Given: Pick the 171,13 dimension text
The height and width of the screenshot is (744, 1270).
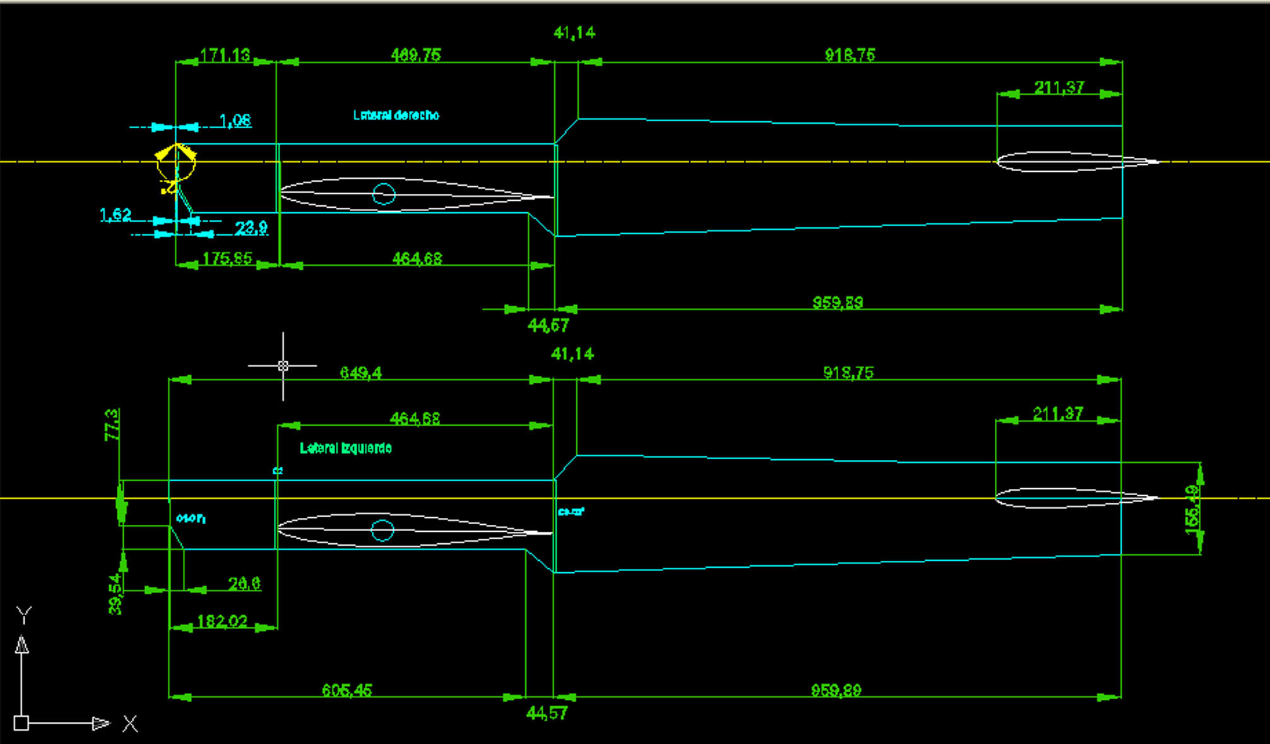Looking at the screenshot, I should 225,55.
